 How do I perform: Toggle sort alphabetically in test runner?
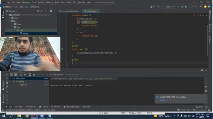point(21,75)
